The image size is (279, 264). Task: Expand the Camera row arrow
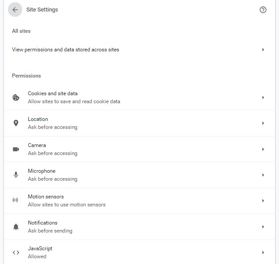(263, 149)
